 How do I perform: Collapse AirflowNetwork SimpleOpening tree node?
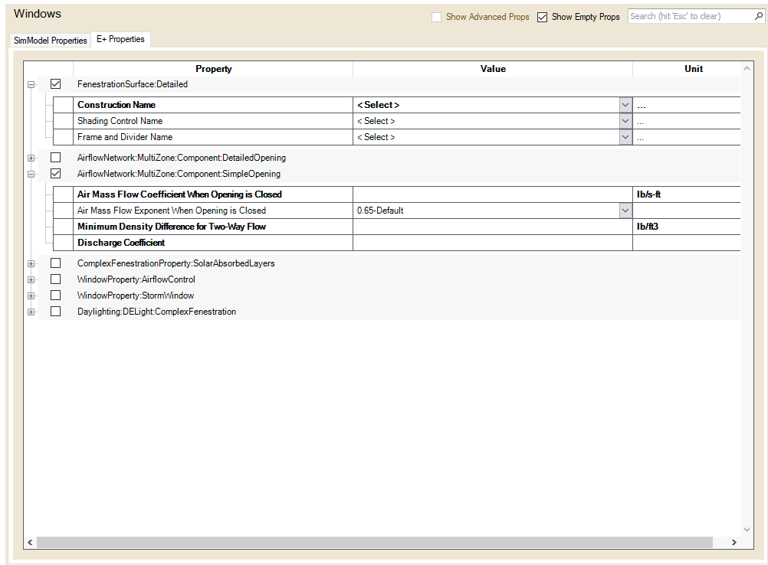click(31, 174)
